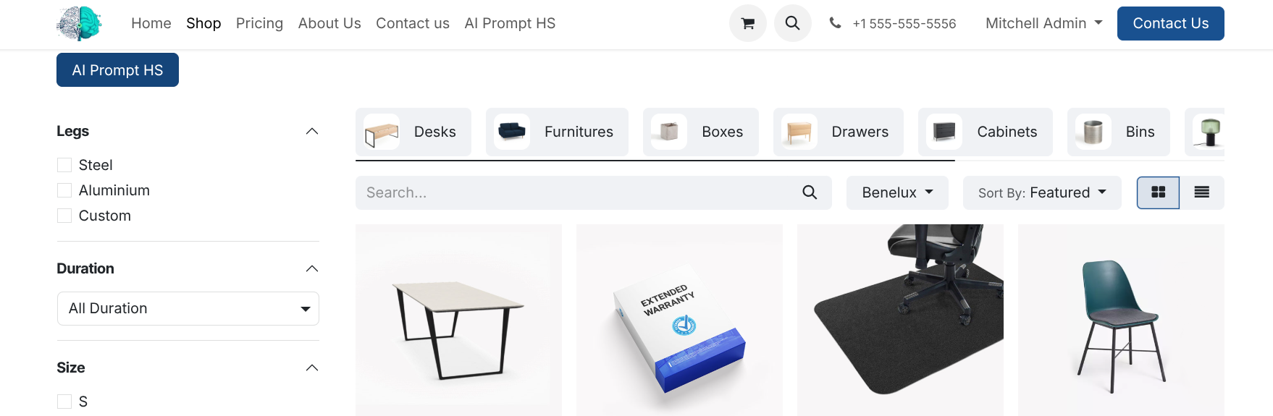
Task: Go to the About Us page
Action: coord(329,23)
